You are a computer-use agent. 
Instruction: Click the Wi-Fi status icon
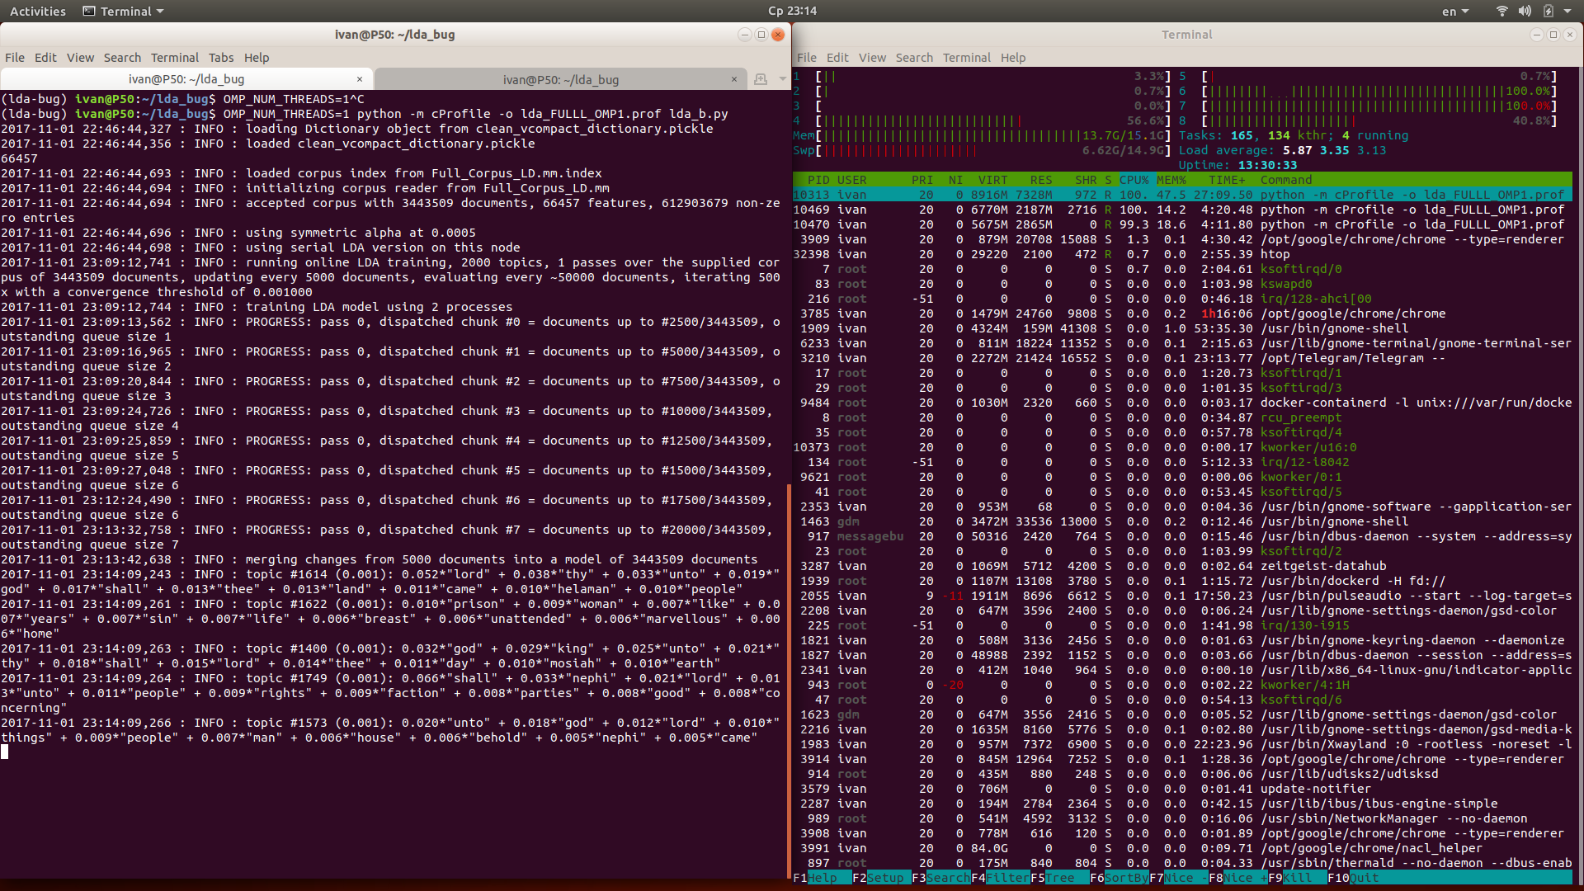pos(1501,12)
